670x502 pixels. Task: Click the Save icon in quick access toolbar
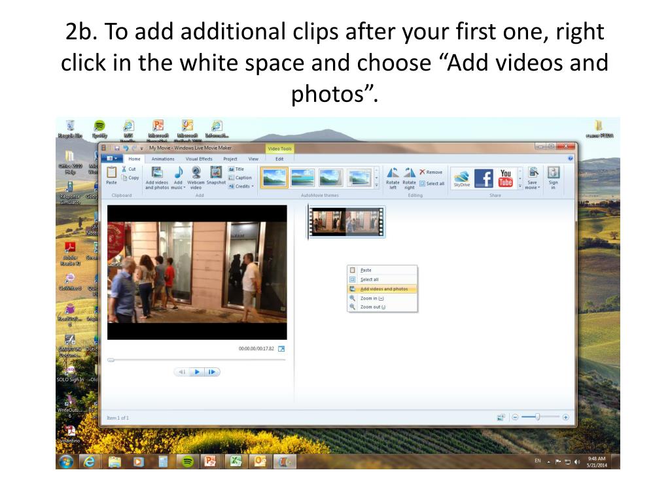coord(116,148)
